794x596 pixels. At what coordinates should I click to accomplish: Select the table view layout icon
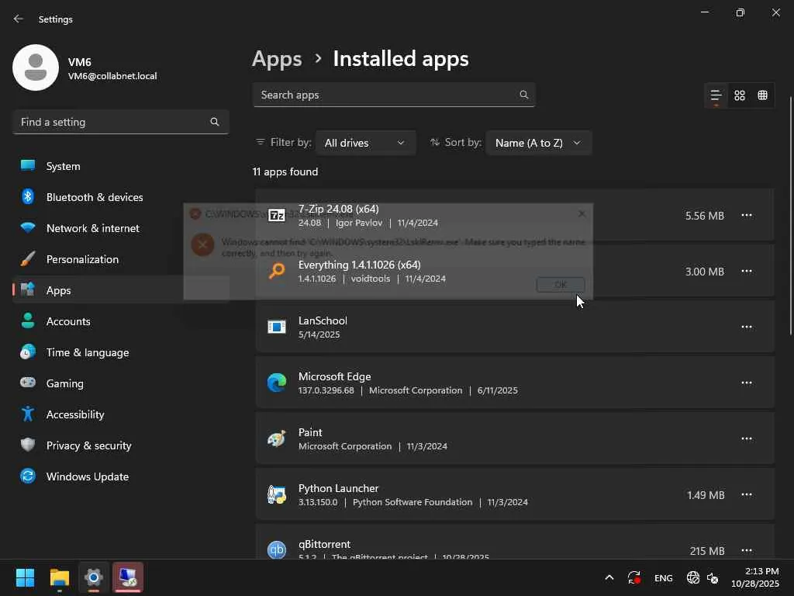tap(763, 95)
